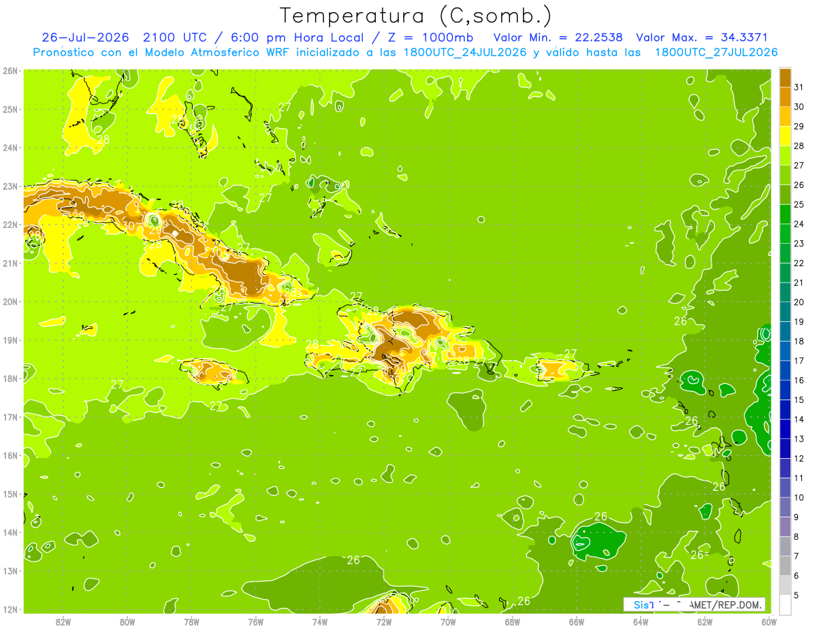Click the "80W" longitude axis label
Screen dimensions: 817x631
tap(127, 621)
